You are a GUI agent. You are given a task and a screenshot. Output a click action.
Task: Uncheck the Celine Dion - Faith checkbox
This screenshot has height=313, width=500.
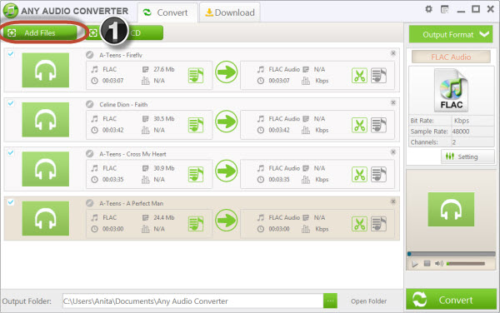click(11, 103)
